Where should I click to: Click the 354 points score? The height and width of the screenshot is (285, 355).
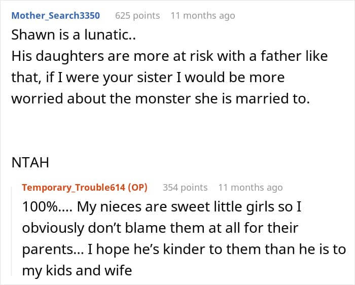point(185,187)
